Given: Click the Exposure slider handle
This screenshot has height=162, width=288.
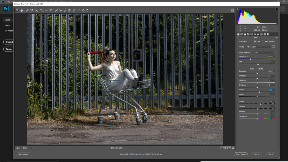Looking at the screenshot, I should [x=257, y=73].
